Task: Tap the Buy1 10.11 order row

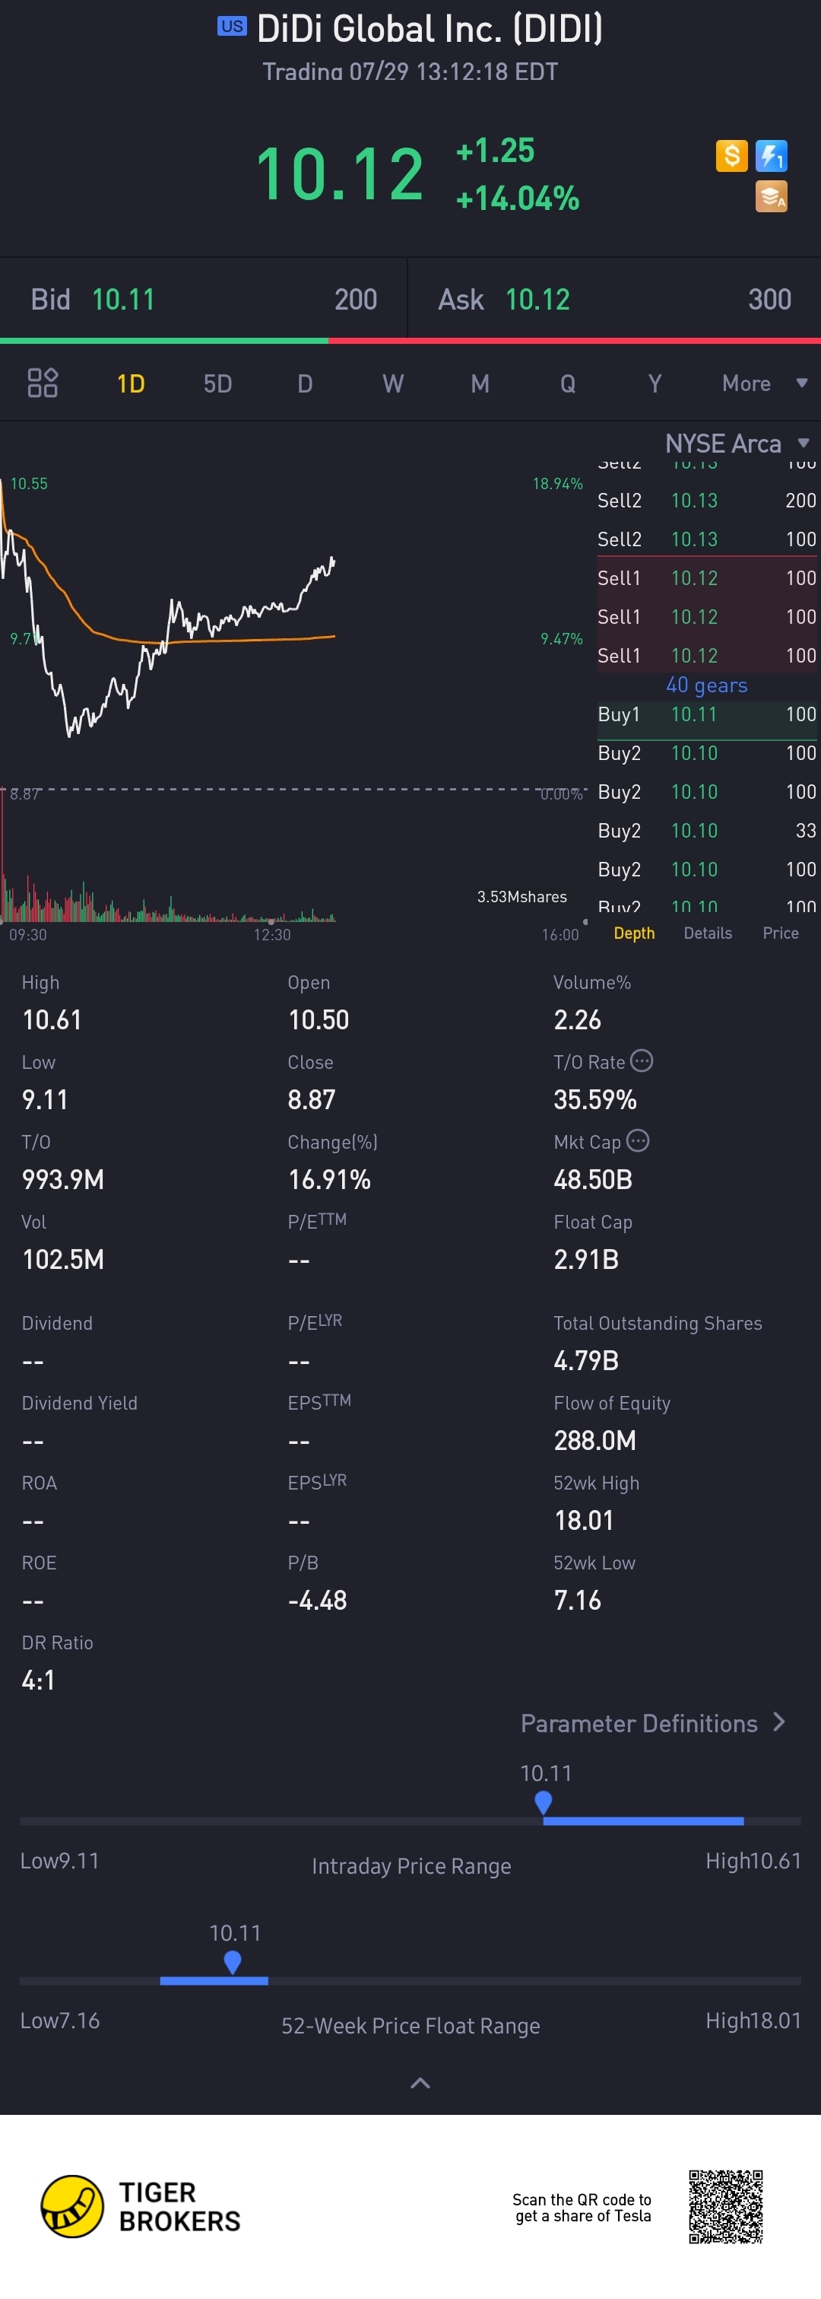Action: (x=707, y=715)
